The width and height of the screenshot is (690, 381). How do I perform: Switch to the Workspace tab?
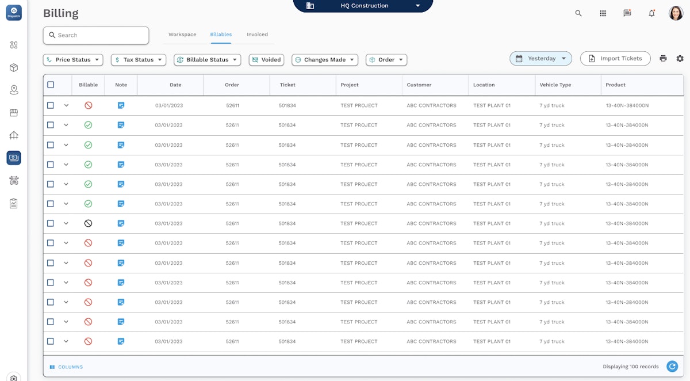point(182,35)
